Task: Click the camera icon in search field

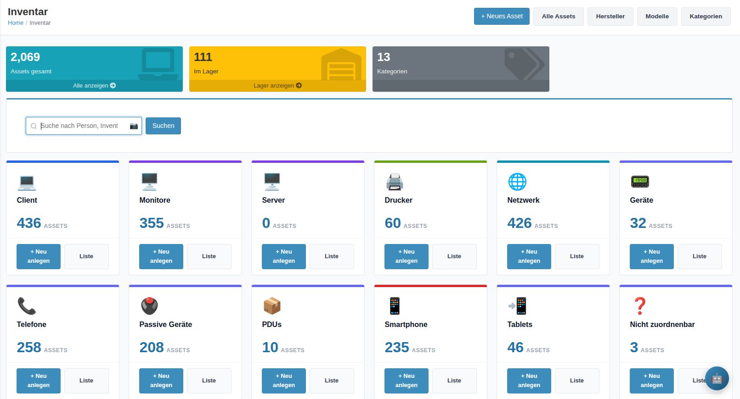Action: [134, 126]
